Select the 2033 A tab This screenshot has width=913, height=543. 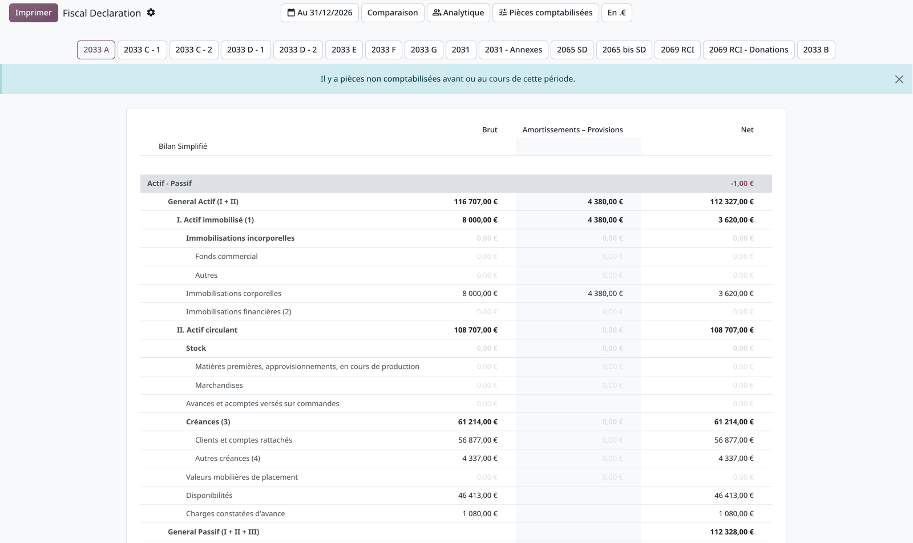(x=96, y=50)
